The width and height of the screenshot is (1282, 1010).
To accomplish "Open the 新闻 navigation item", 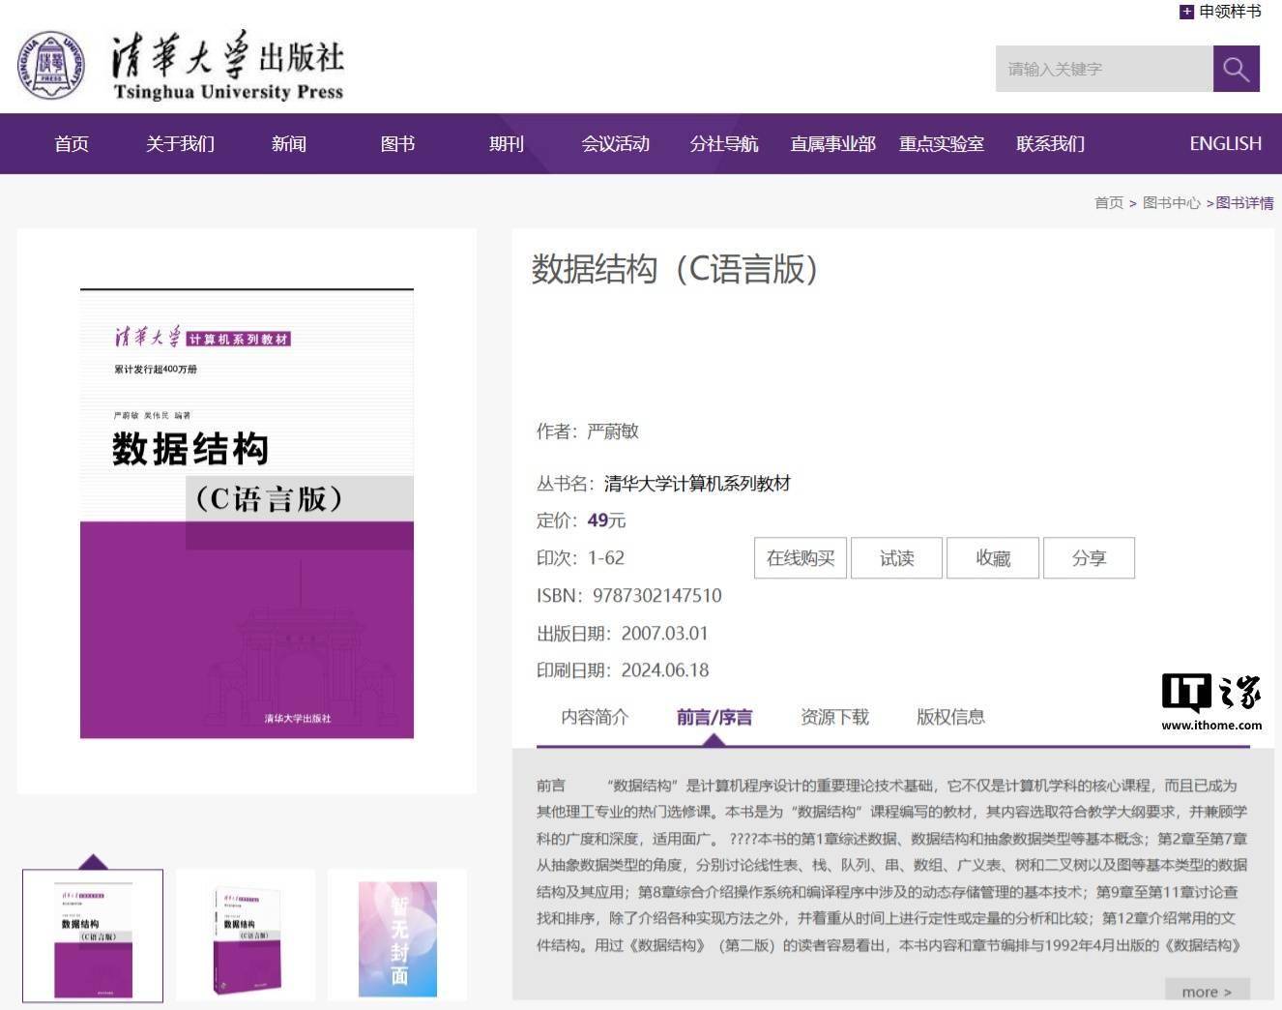I will coord(289,143).
